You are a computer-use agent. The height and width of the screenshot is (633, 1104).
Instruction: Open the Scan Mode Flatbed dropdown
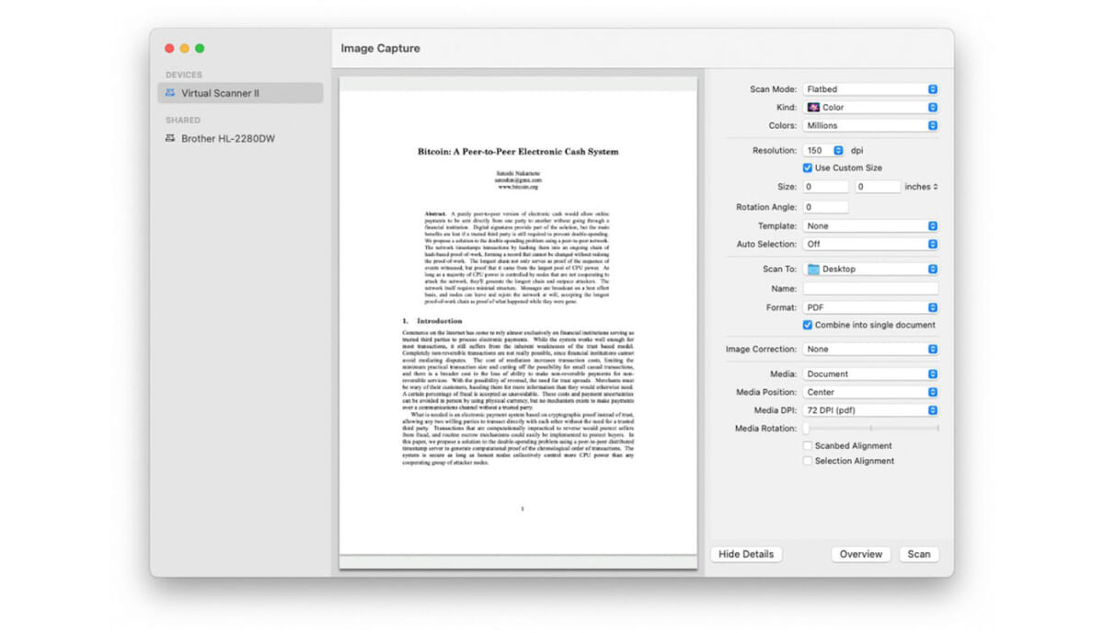click(870, 89)
